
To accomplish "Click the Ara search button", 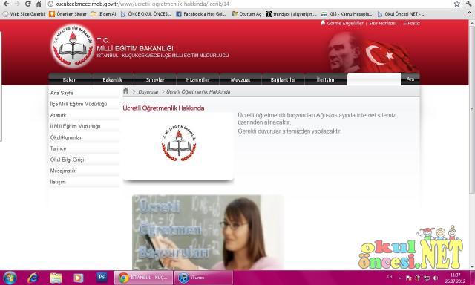I will [410, 79].
